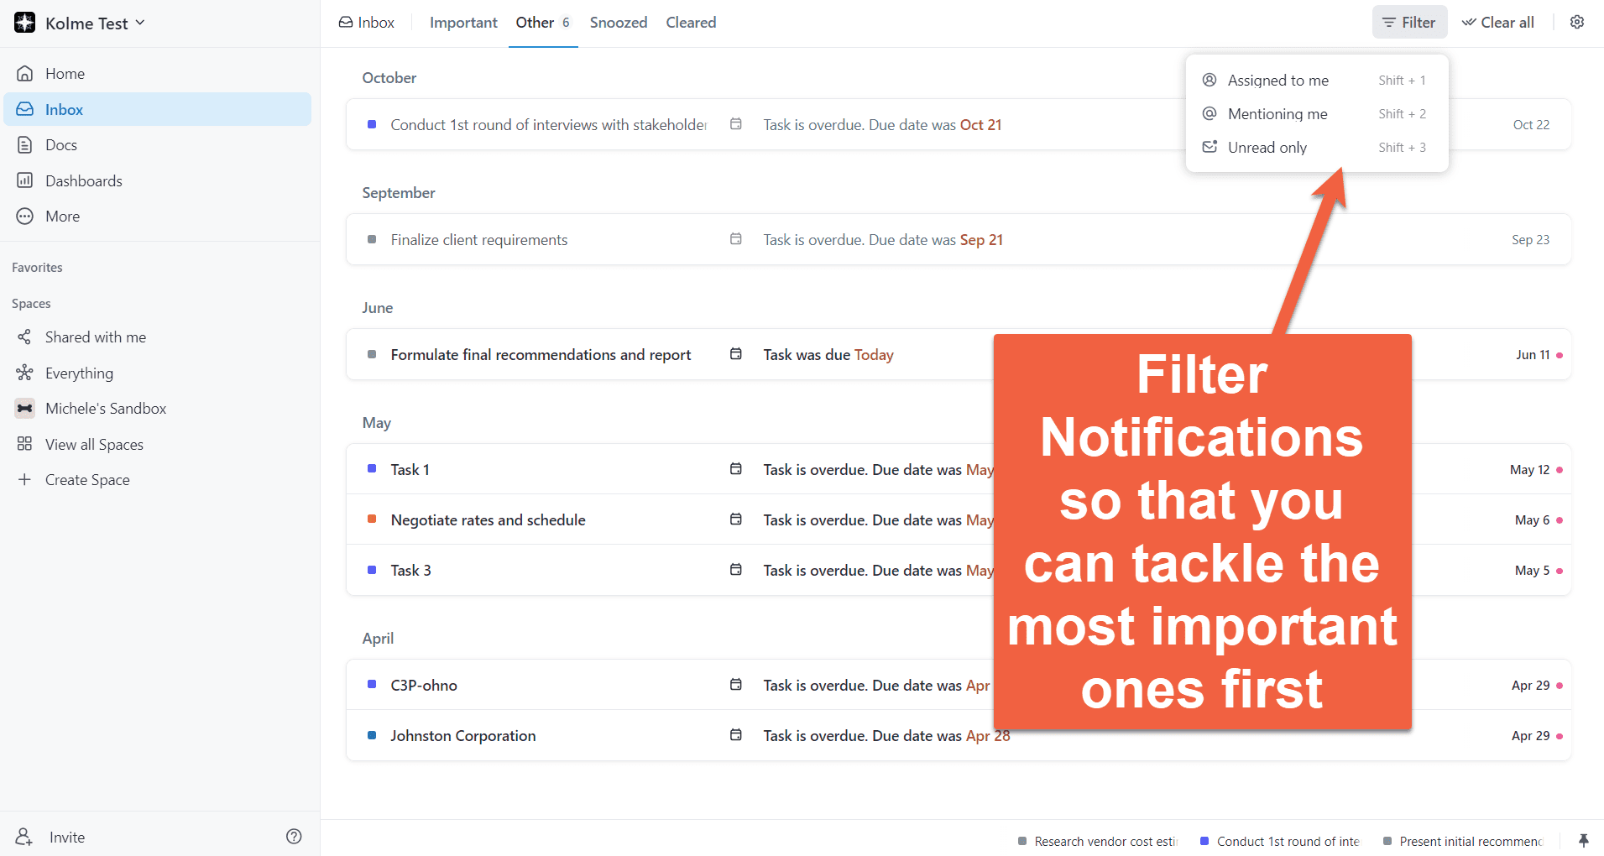The height and width of the screenshot is (856, 1604).
Task: Open Michele's Sandbox space
Action: coord(105,409)
